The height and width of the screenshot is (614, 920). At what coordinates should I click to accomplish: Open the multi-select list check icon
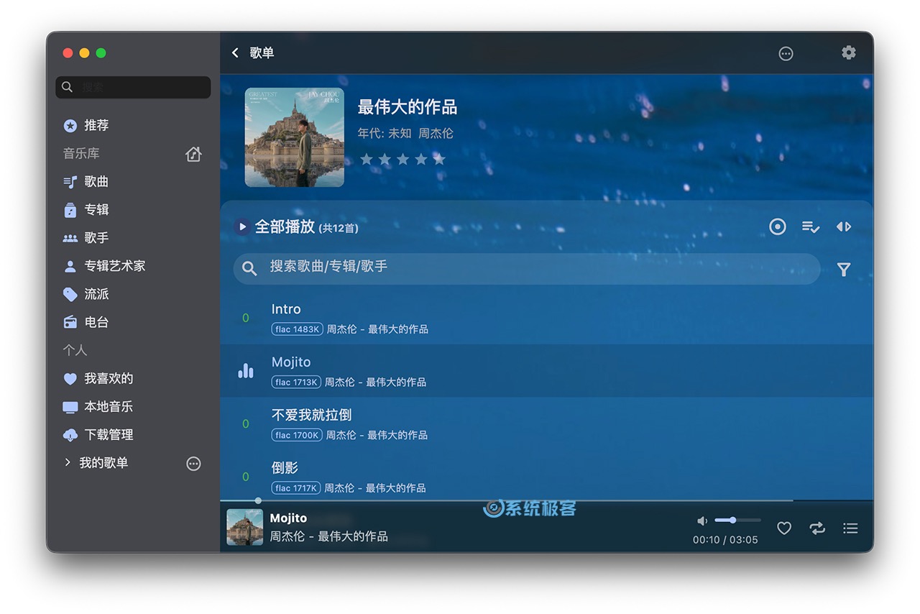tap(810, 227)
